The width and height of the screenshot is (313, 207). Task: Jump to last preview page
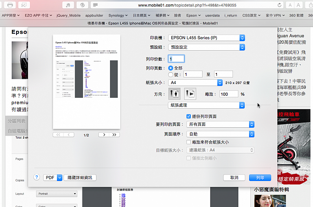pos(115,135)
